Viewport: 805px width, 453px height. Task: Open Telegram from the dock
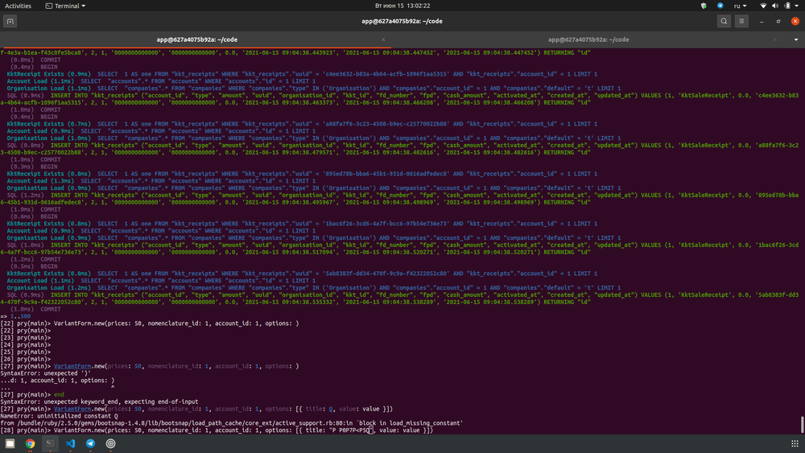click(x=90, y=443)
